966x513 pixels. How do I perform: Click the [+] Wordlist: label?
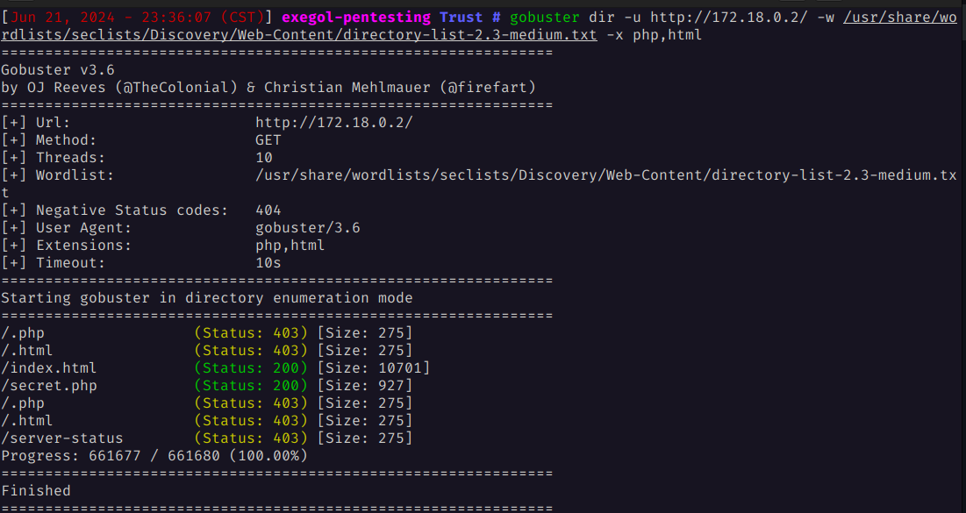point(57,175)
